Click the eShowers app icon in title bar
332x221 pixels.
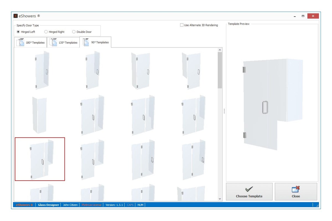coord(16,16)
